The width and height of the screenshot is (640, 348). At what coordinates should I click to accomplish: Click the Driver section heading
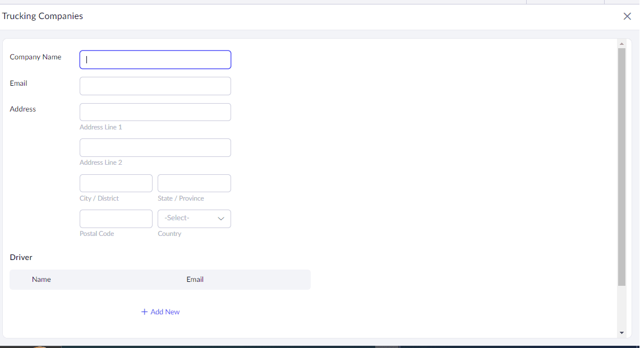[x=21, y=257]
